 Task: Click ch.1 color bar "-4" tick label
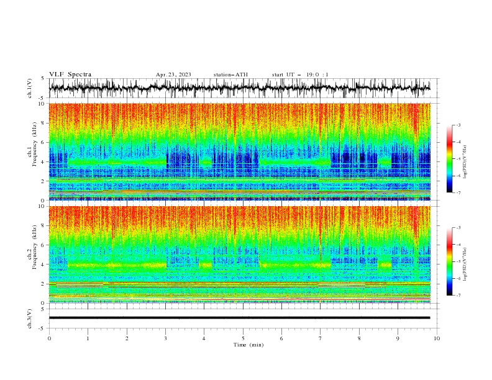[458, 142]
